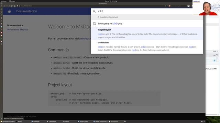
Task: Click the search engine icon in the browser search field
Action: tap(170, 6)
